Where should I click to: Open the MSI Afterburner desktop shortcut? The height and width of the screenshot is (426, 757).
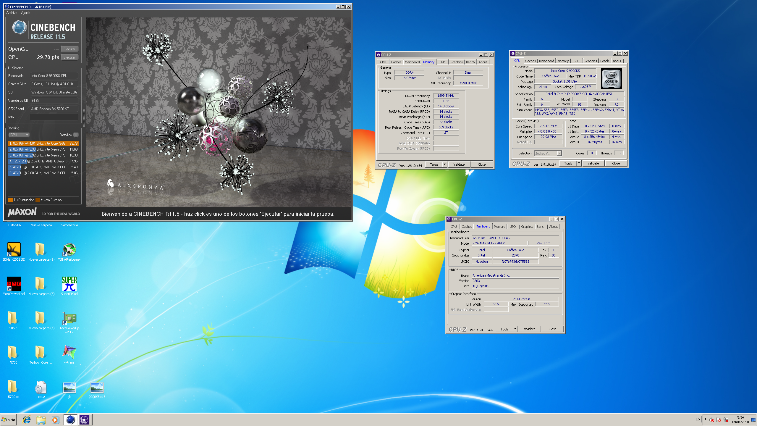pos(69,251)
